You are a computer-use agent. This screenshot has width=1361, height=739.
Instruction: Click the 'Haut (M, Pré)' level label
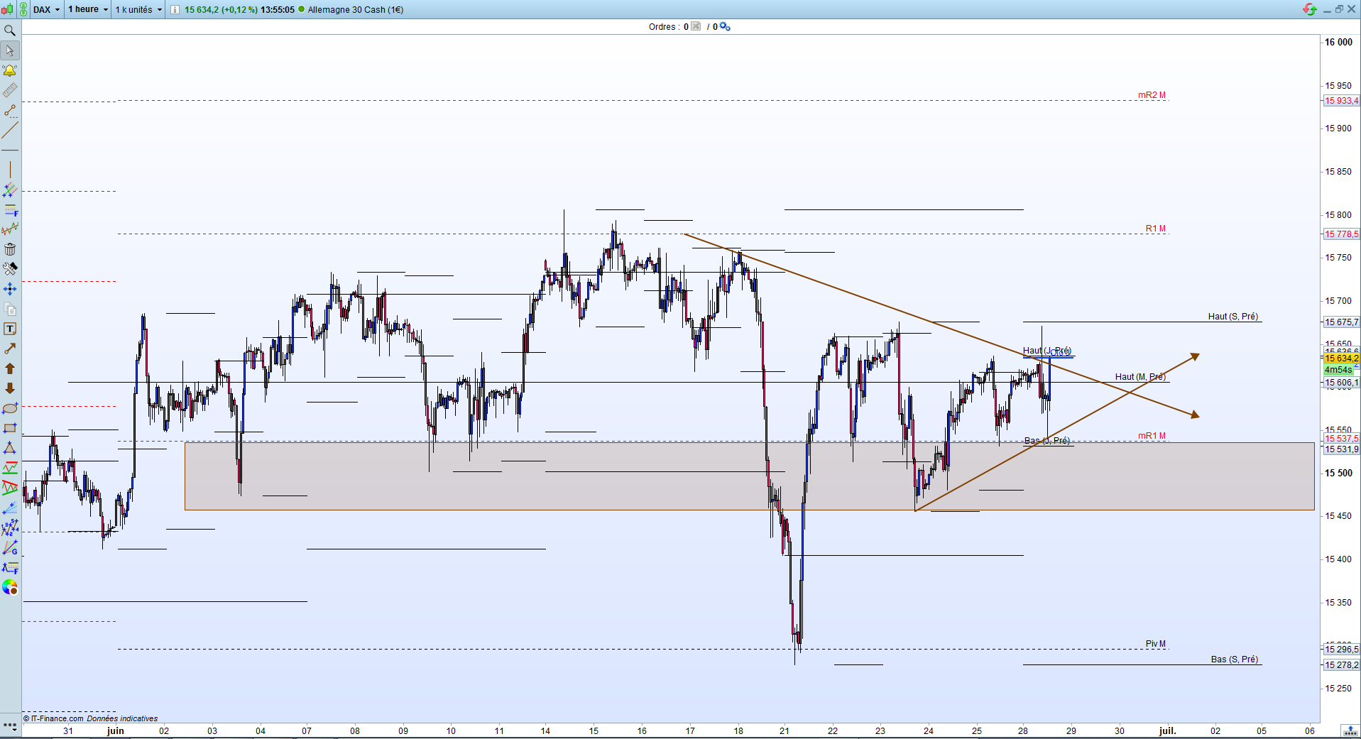click(x=1140, y=377)
